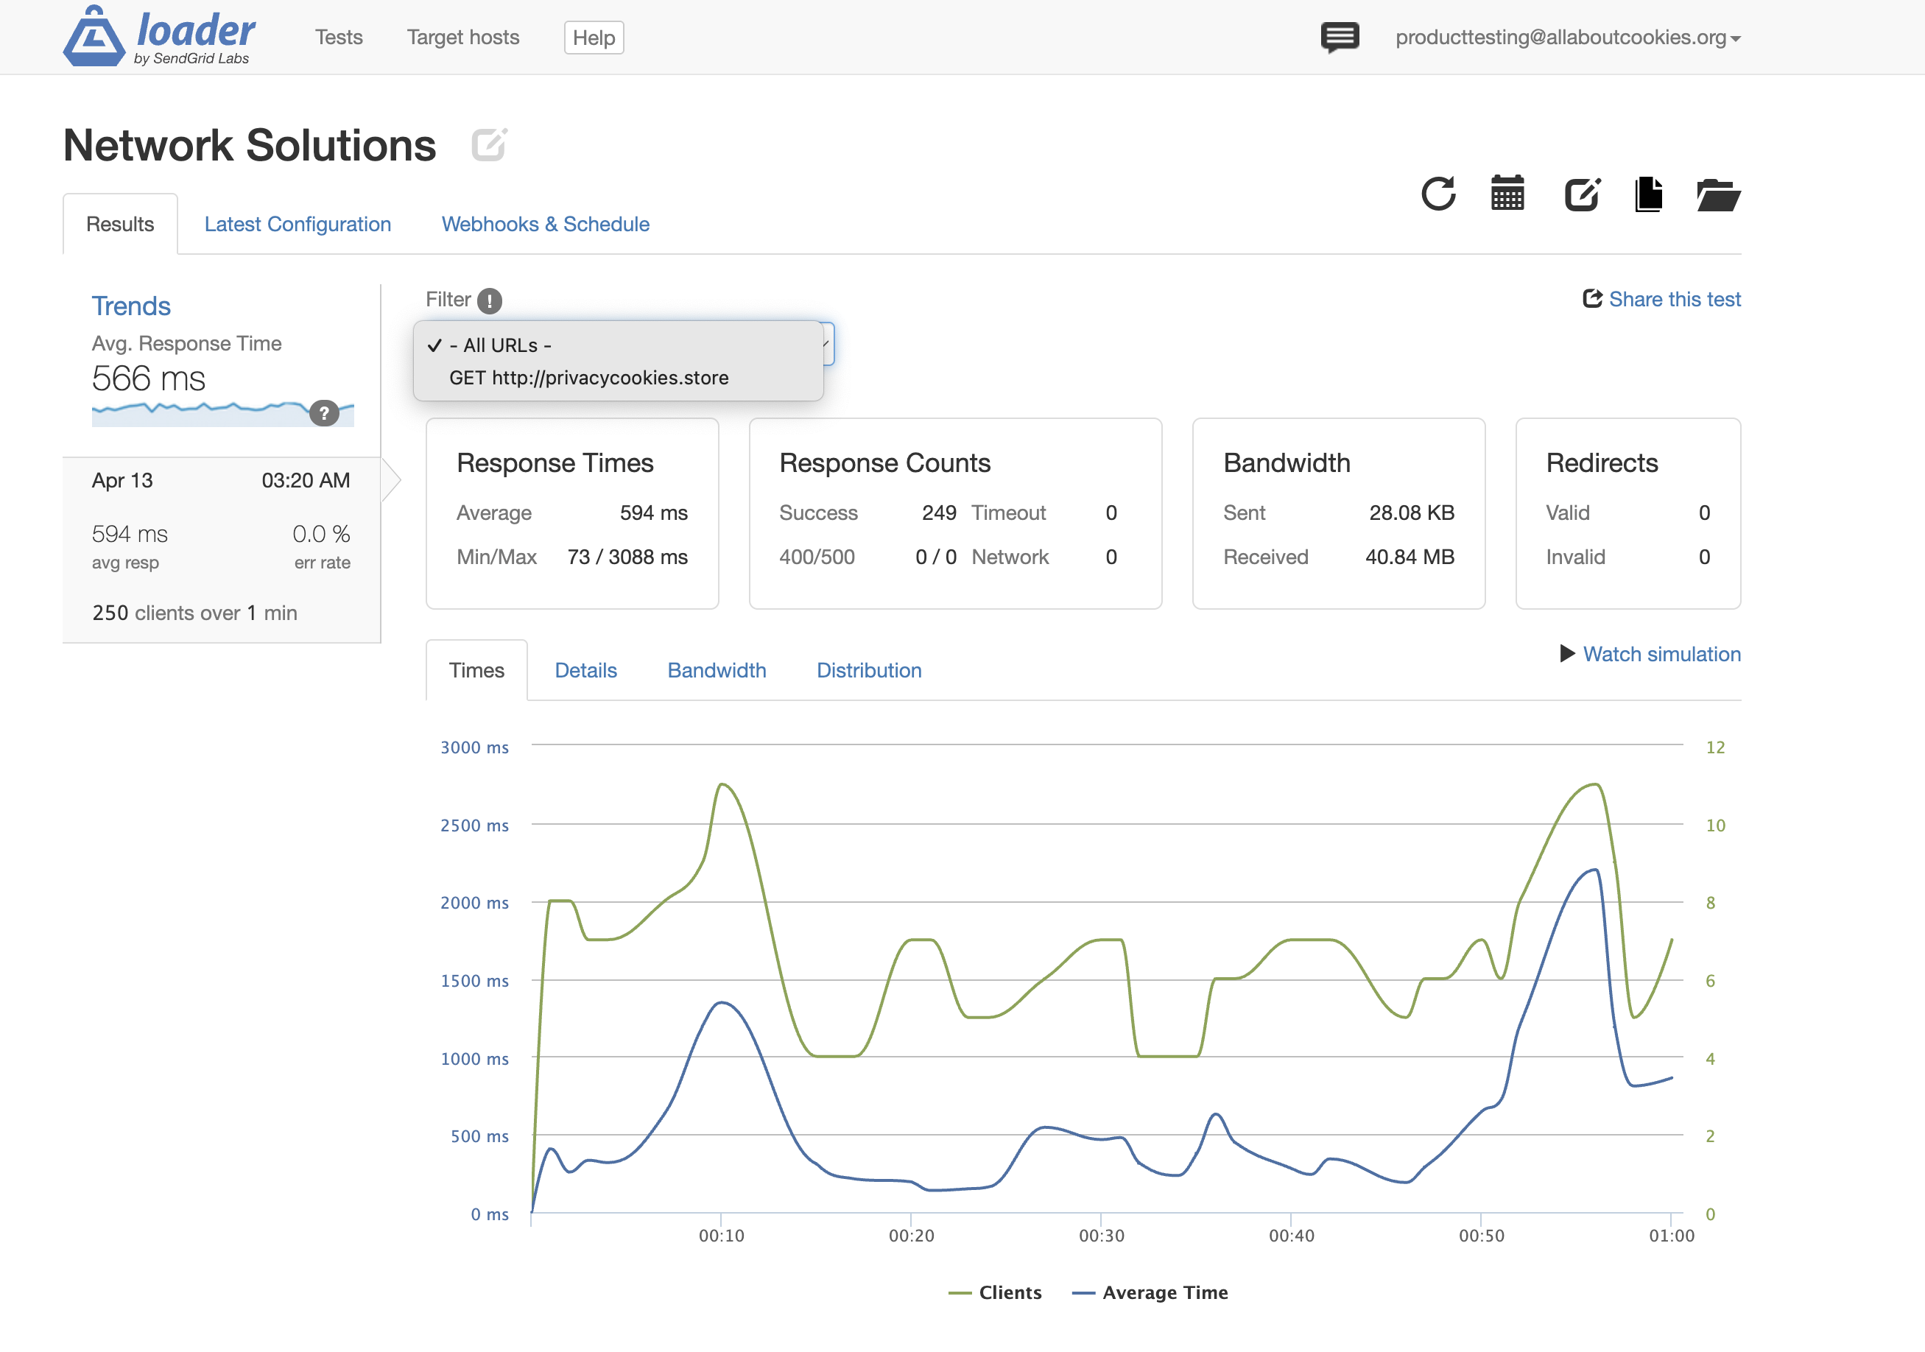Toggle Average Time series in legend
Image resolution: width=1925 pixels, height=1352 pixels.
pyautogui.click(x=1150, y=1292)
